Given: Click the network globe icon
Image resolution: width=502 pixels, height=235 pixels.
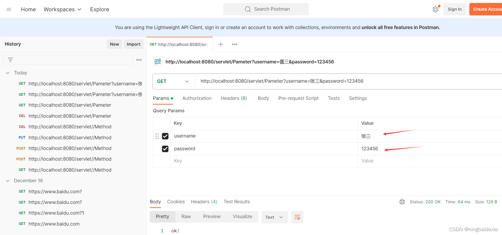Looking at the screenshot, I should click(x=402, y=202).
